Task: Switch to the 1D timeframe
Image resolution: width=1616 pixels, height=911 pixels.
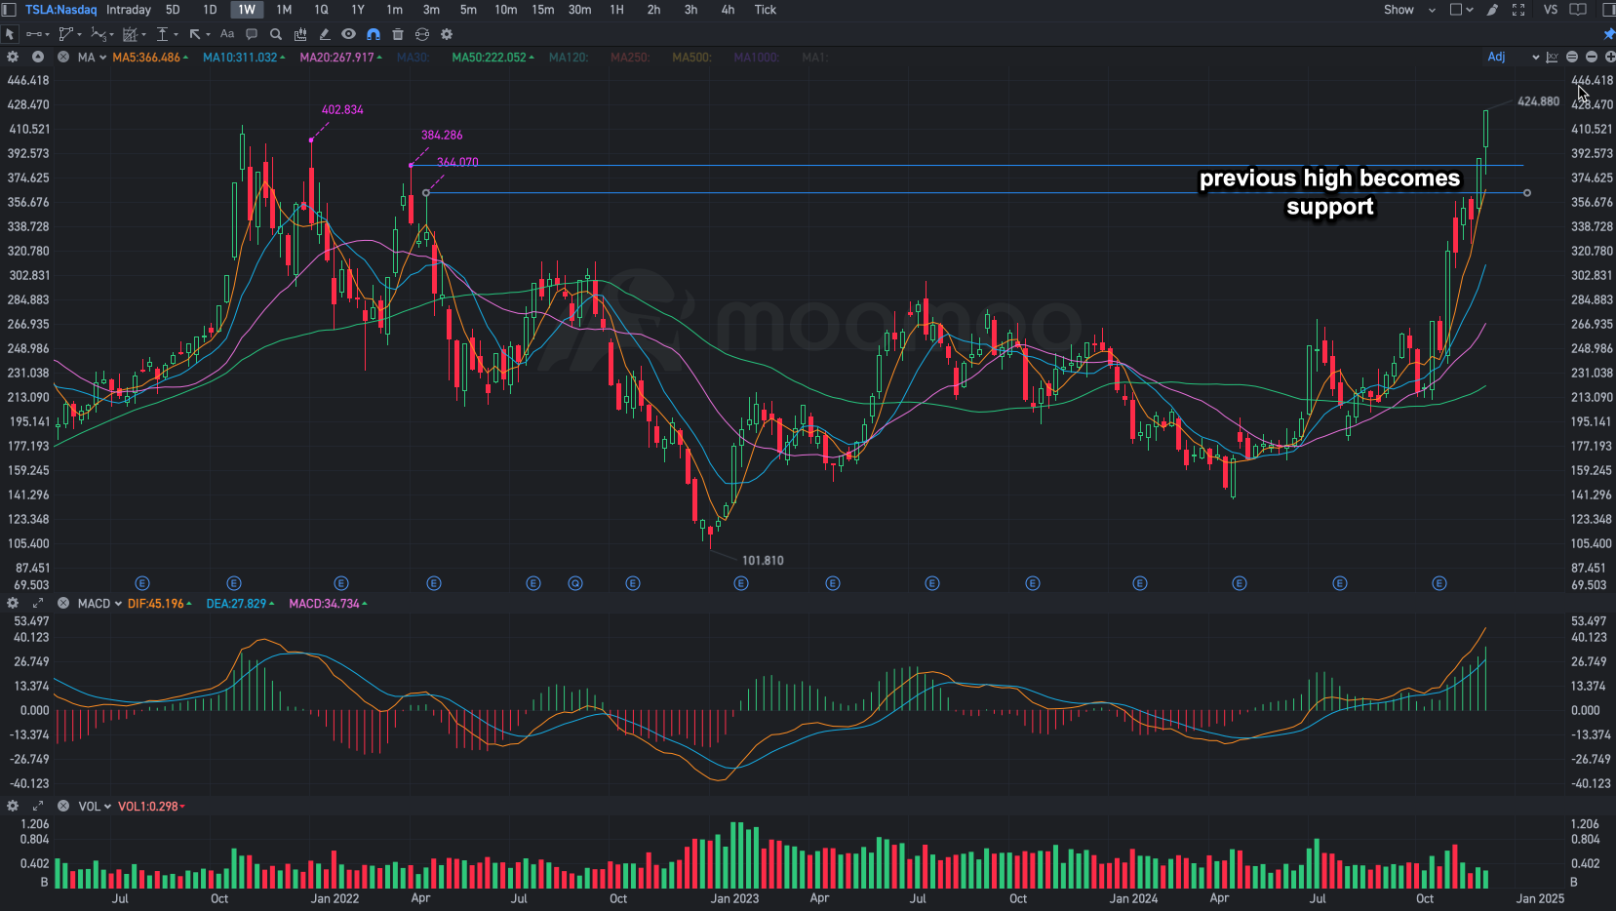Action: 210,10
